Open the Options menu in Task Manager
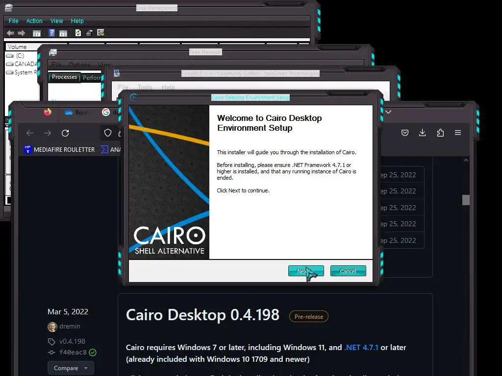The height and width of the screenshot is (376, 502). click(79, 65)
